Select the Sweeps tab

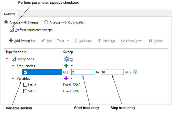pyautogui.click(x=10, y=14)
